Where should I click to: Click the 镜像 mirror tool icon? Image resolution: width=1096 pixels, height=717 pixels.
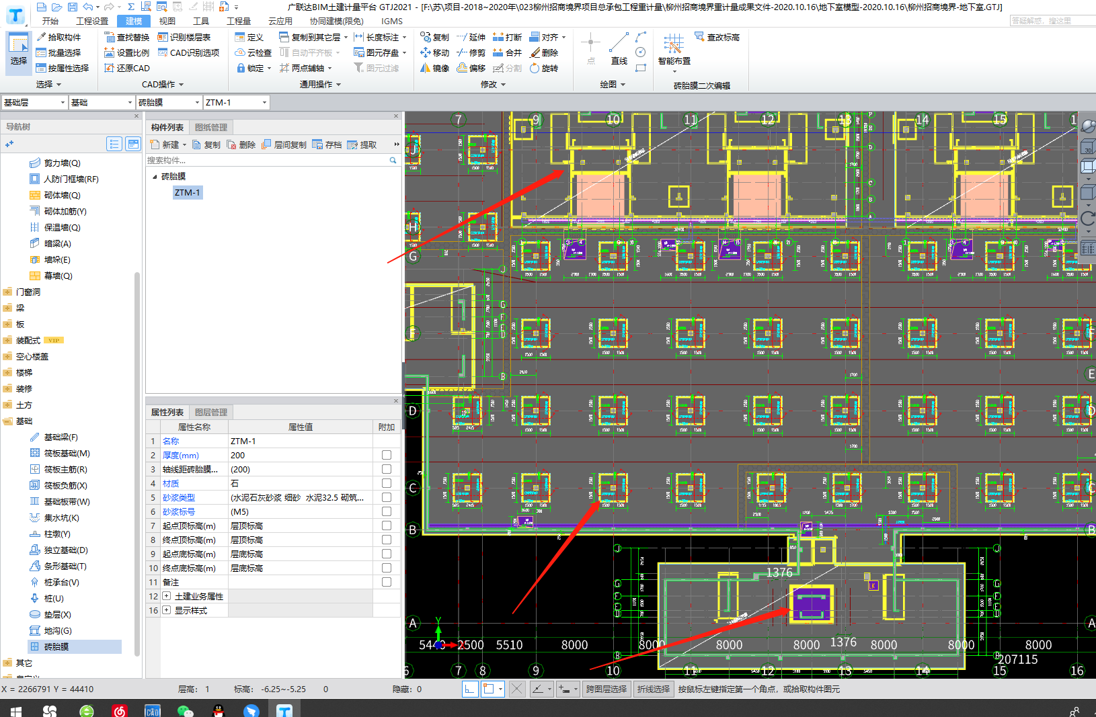(x=426, y=68)
